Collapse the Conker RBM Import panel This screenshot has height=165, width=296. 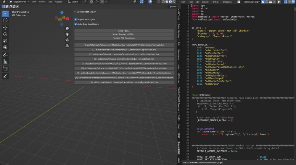(x=75, y=12)
